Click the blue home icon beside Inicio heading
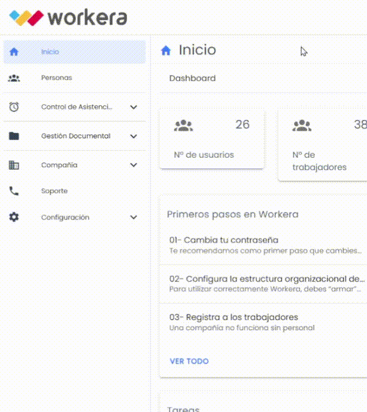The height and width of the screenshot is (412, 367). [x=166, y=50]
